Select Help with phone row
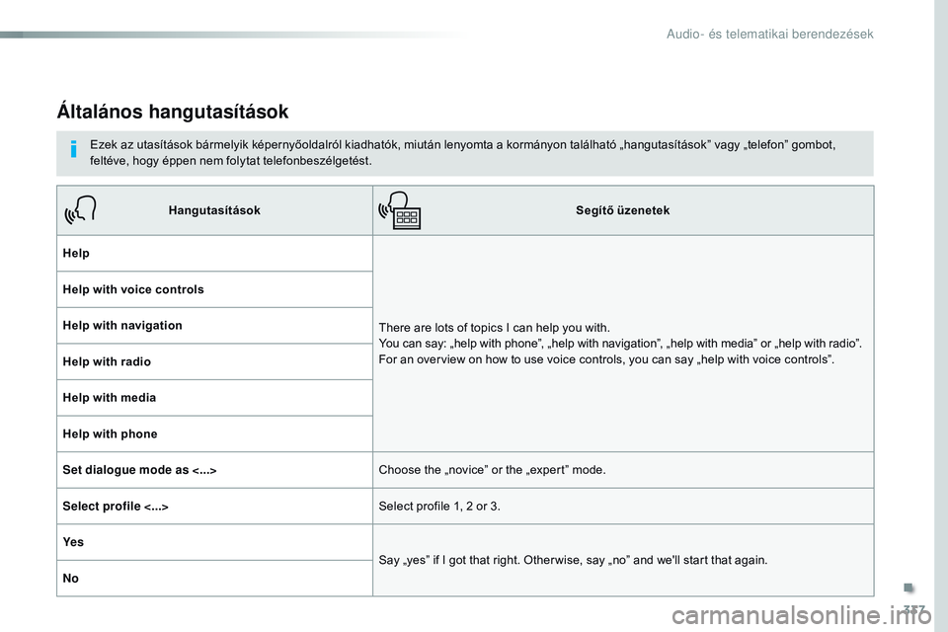Screen dimensions: 948x632 point(214,434)
